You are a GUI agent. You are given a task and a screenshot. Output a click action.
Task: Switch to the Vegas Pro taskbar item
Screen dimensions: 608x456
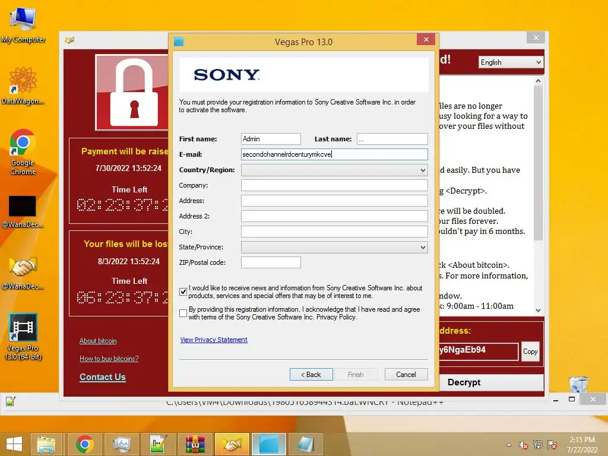pos(269,444)
